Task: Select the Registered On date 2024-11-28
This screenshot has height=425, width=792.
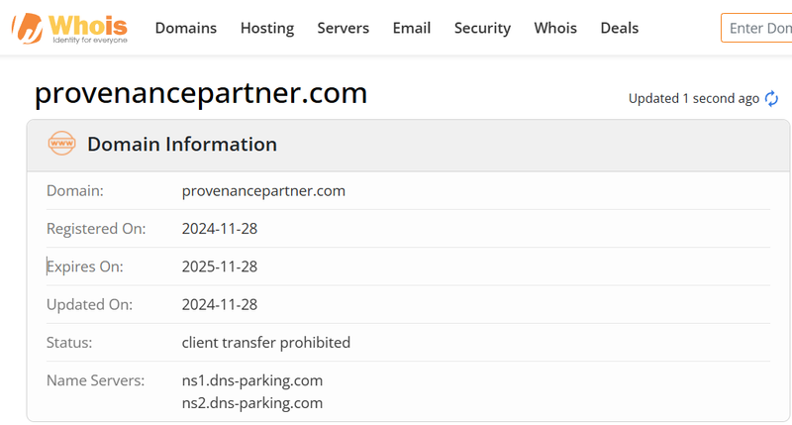Action: tap(220, 229)
